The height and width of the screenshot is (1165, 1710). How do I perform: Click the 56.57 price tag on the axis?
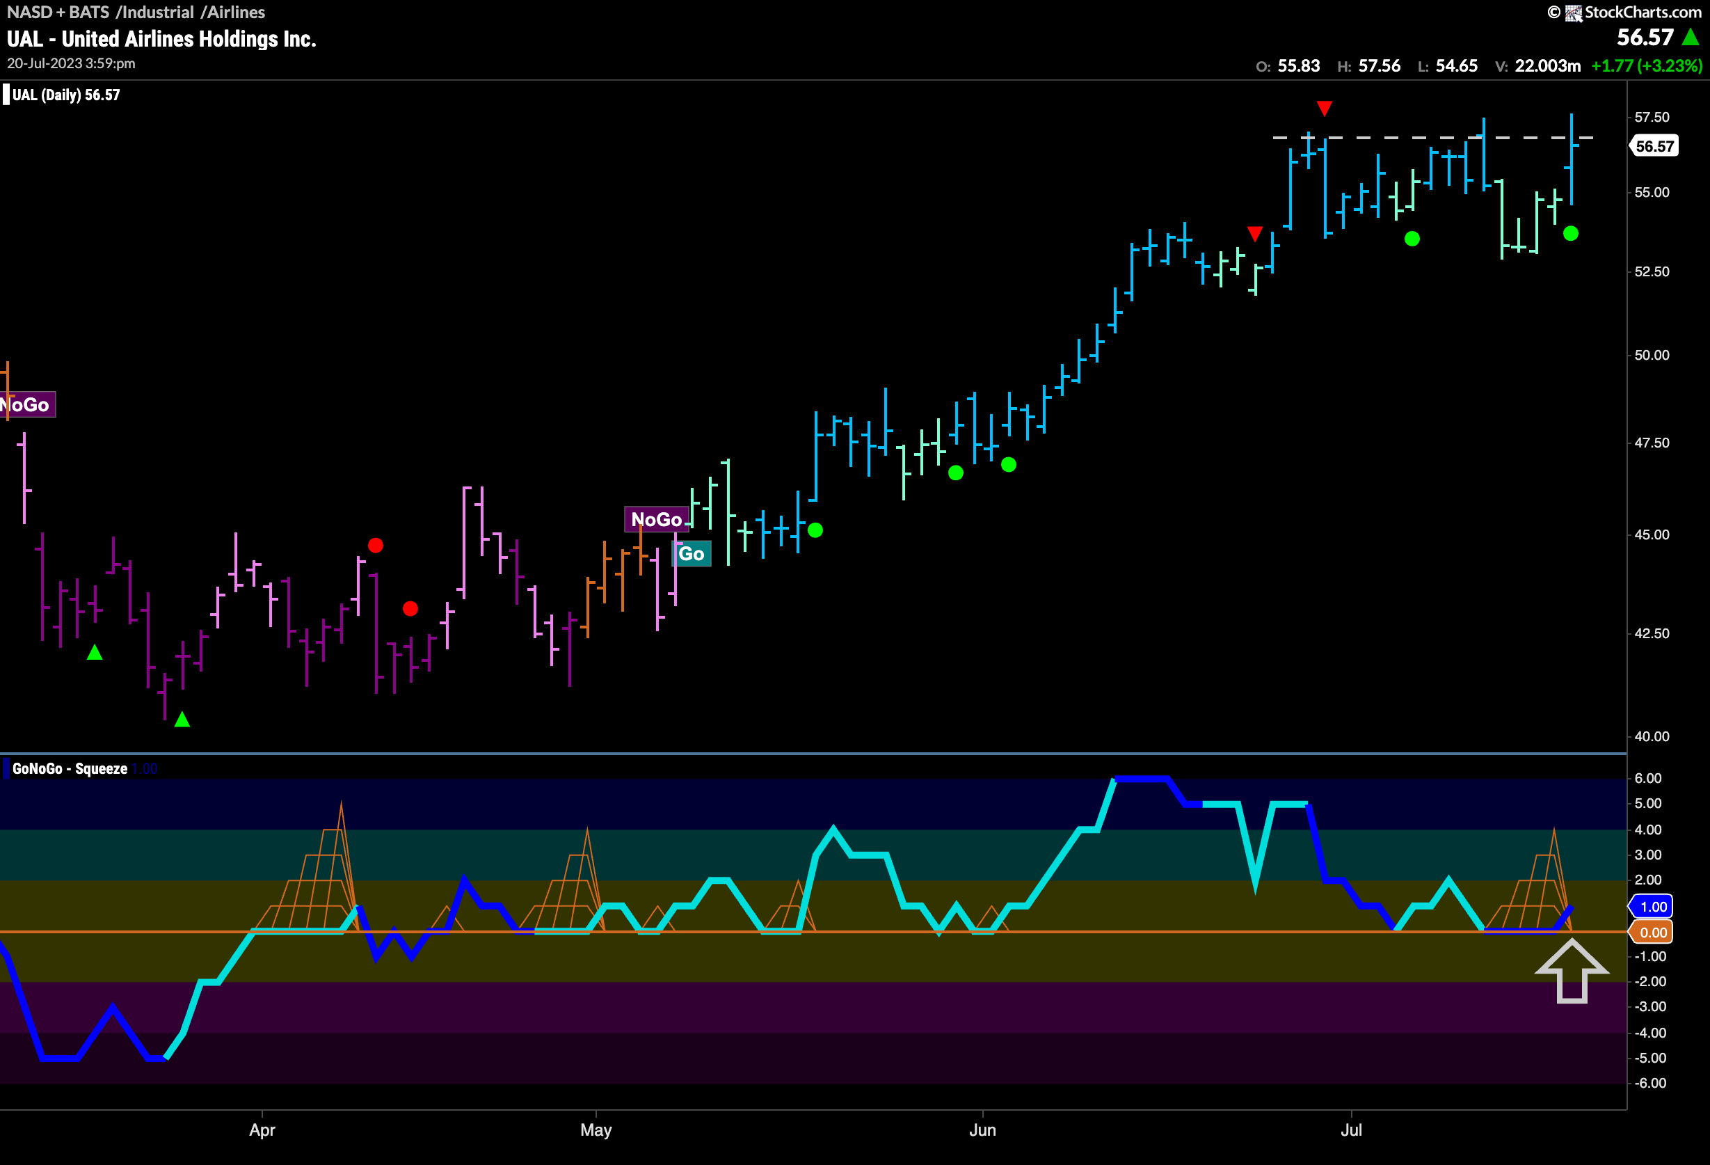[x=1654, y=145]
